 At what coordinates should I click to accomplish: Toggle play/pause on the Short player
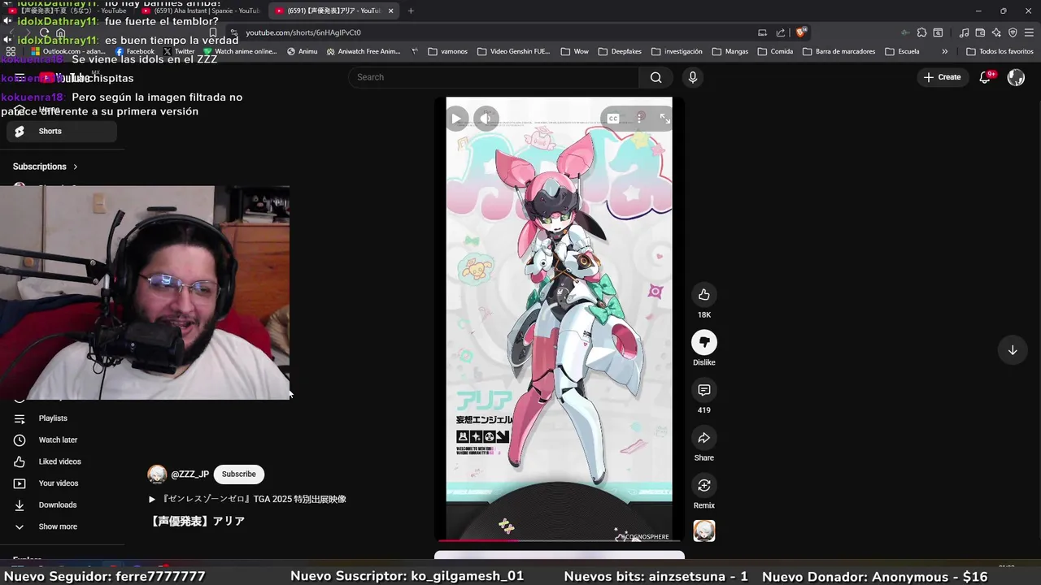click(x=456, y=119)
